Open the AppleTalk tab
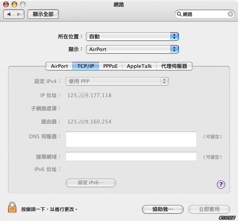238x221 pixels. 139,66
